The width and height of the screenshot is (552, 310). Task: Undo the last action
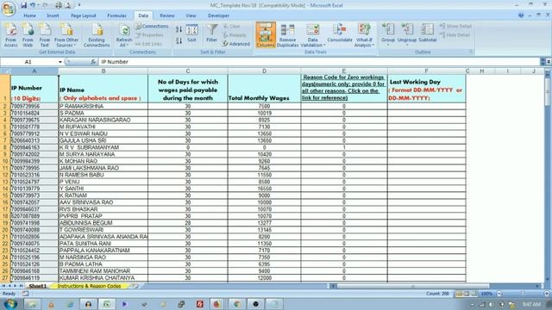click(33, 5)
